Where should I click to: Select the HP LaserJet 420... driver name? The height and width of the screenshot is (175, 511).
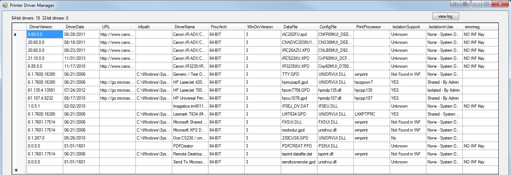[190, 82]
